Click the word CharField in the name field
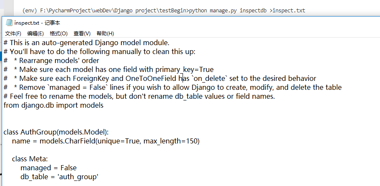Screen dimensions: 380x186 [80, 141]
